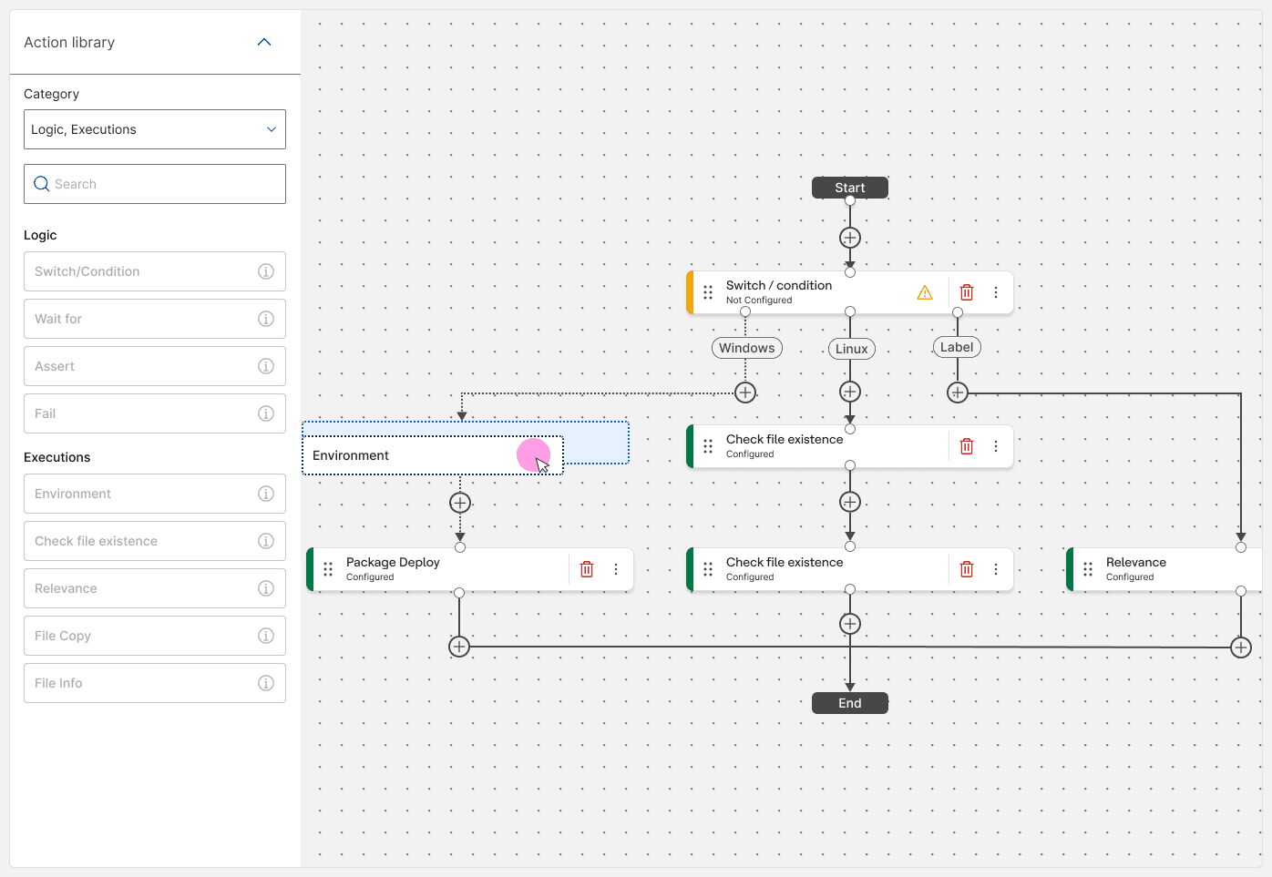
Task: Show info for Relevance library item
Action: click(x=266, y=588)
